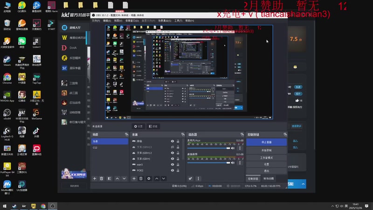Image resolution: width=373 pixels, height=210 pixels.
Task: Click the start recording button in controls
Action: tap(266, 150)
